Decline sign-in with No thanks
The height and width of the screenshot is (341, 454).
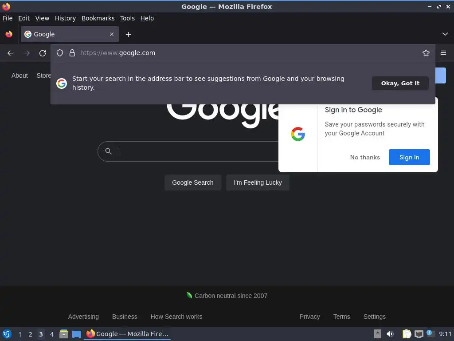click(365, 157)
